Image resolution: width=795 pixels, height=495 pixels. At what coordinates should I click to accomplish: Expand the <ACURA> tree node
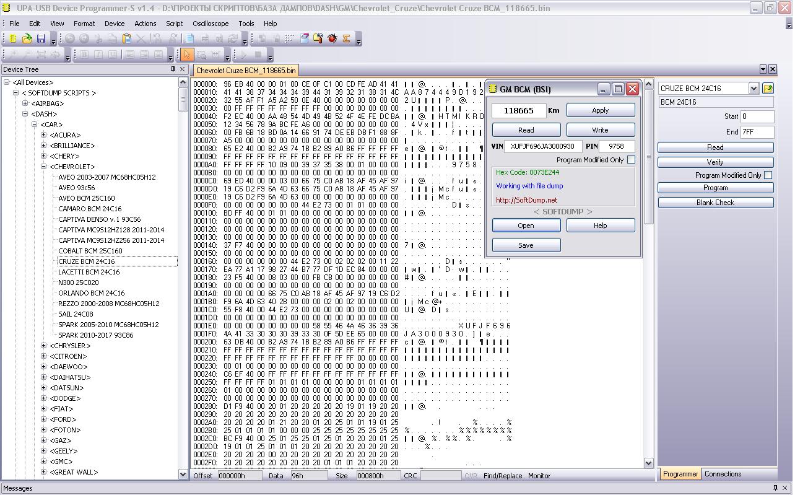click(x=44, y=135)
